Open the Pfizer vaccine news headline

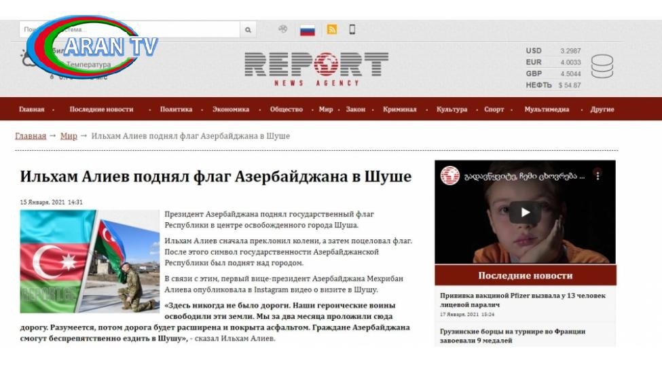[x=523, y=300]
